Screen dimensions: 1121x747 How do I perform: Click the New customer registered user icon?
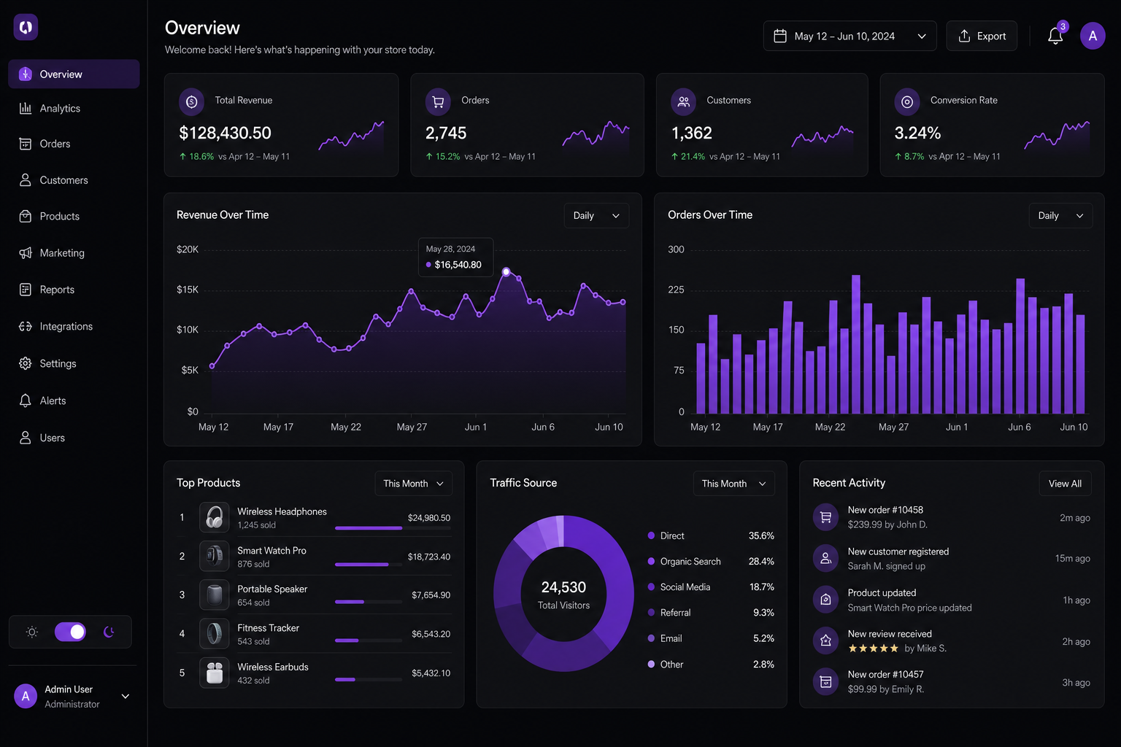click(x=825, y=558)
